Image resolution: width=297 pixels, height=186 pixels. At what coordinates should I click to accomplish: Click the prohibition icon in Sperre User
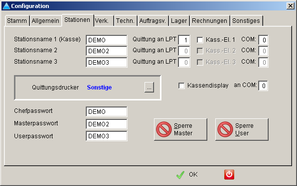click(x=225, y=129)
